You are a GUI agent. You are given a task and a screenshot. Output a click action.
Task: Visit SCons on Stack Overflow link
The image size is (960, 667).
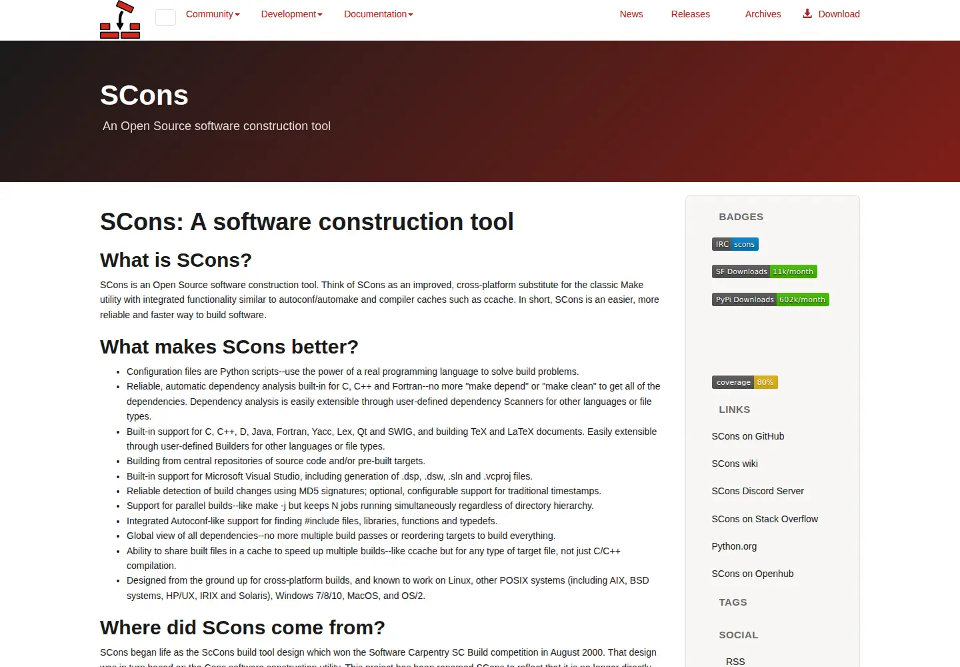pyautogui.click(x=765, y=519)
